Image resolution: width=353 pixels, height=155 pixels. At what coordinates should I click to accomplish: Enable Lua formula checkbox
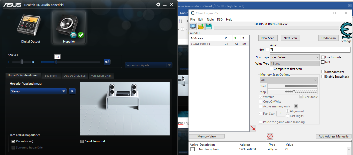pos(323,57)
